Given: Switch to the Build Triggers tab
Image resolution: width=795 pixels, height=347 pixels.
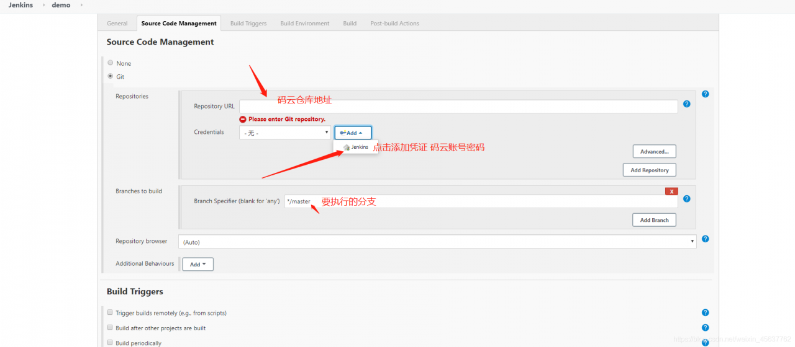Looking at the screenshot, I should pyautogui.click(x=248, y=24).
